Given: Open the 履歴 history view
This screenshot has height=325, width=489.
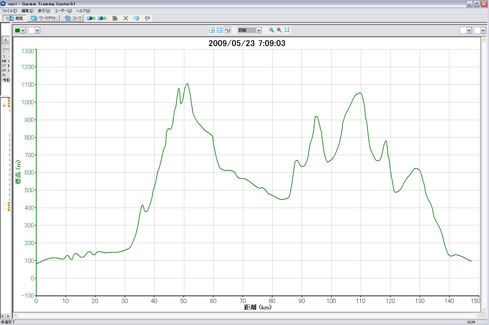Looking at the screenshot, I should [x=14, y=18].
